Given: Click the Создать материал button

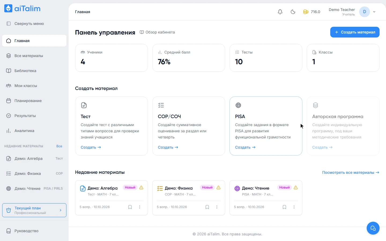Looking at the screenshot, I should pos(355,32).
